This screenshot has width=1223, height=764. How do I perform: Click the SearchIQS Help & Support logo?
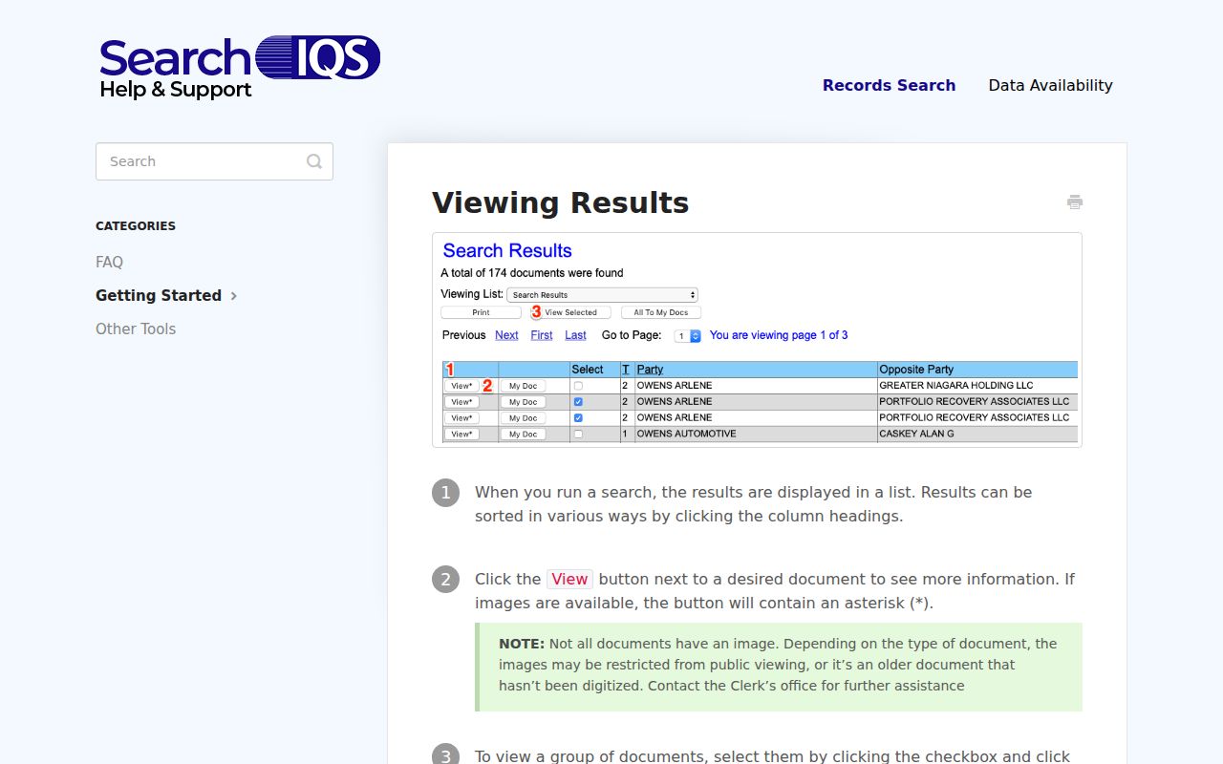click(x=240, y=68)
